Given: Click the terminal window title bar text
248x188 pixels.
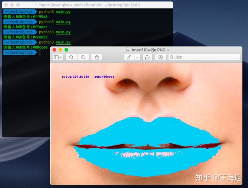Looking at the screenshot, I should 87,5.
